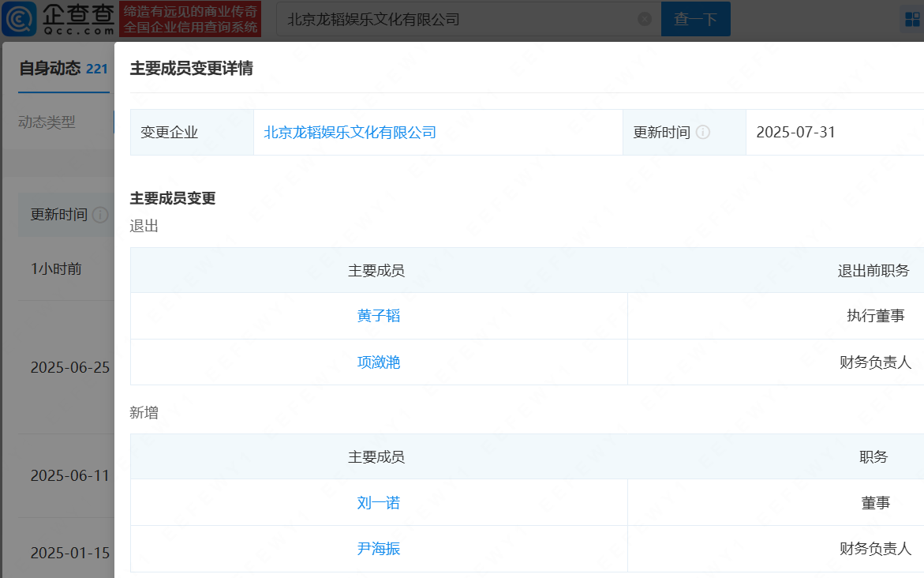Select the 221 count beside 自身动态
The width and height of the screenshot is (924, 578).
[96, 69]
